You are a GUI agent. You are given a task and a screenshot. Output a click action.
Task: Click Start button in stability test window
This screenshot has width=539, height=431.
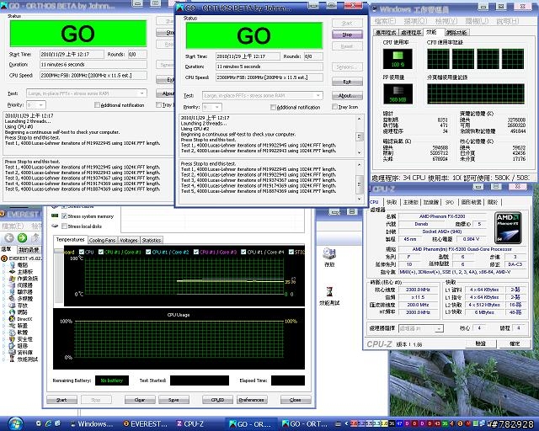pyautogui.click(x=61, y=400)
